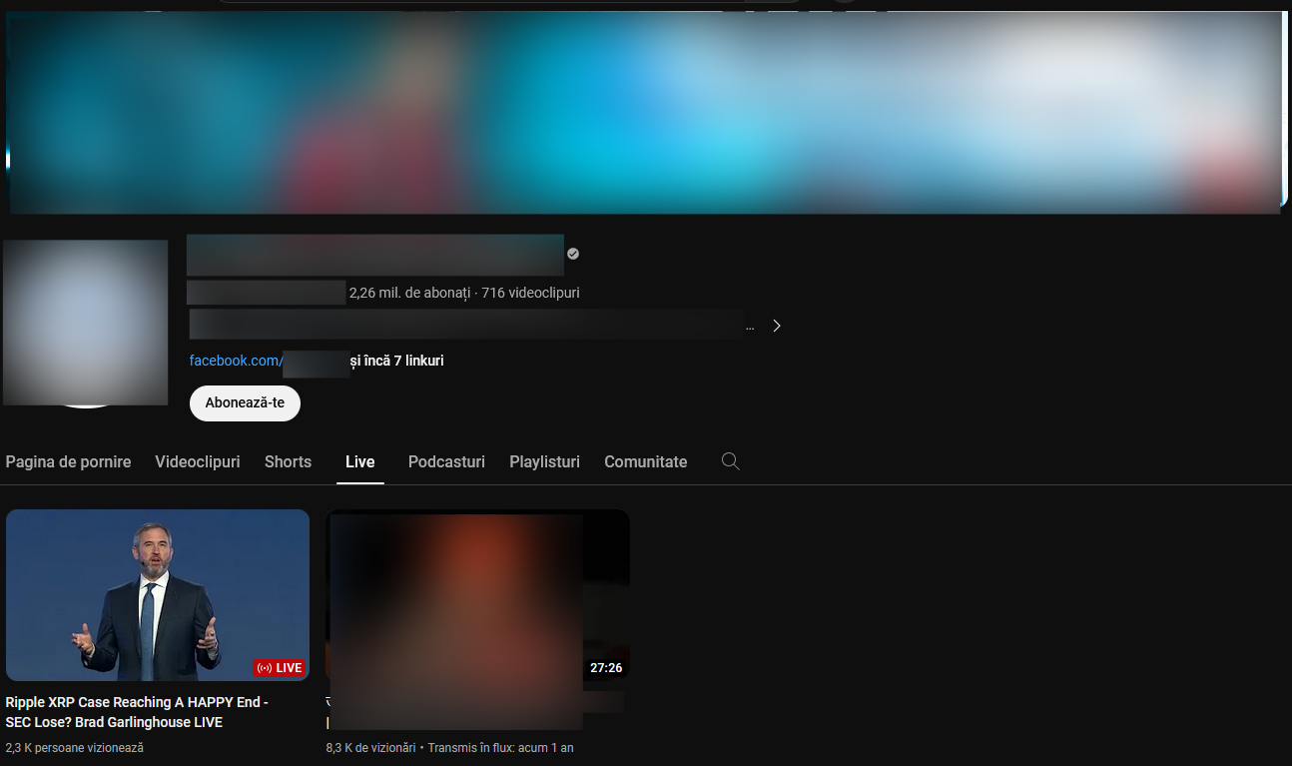Click the channel profile avatar
The width and height of the screenshot is (1292, 766).
click(x=85, y=323)
